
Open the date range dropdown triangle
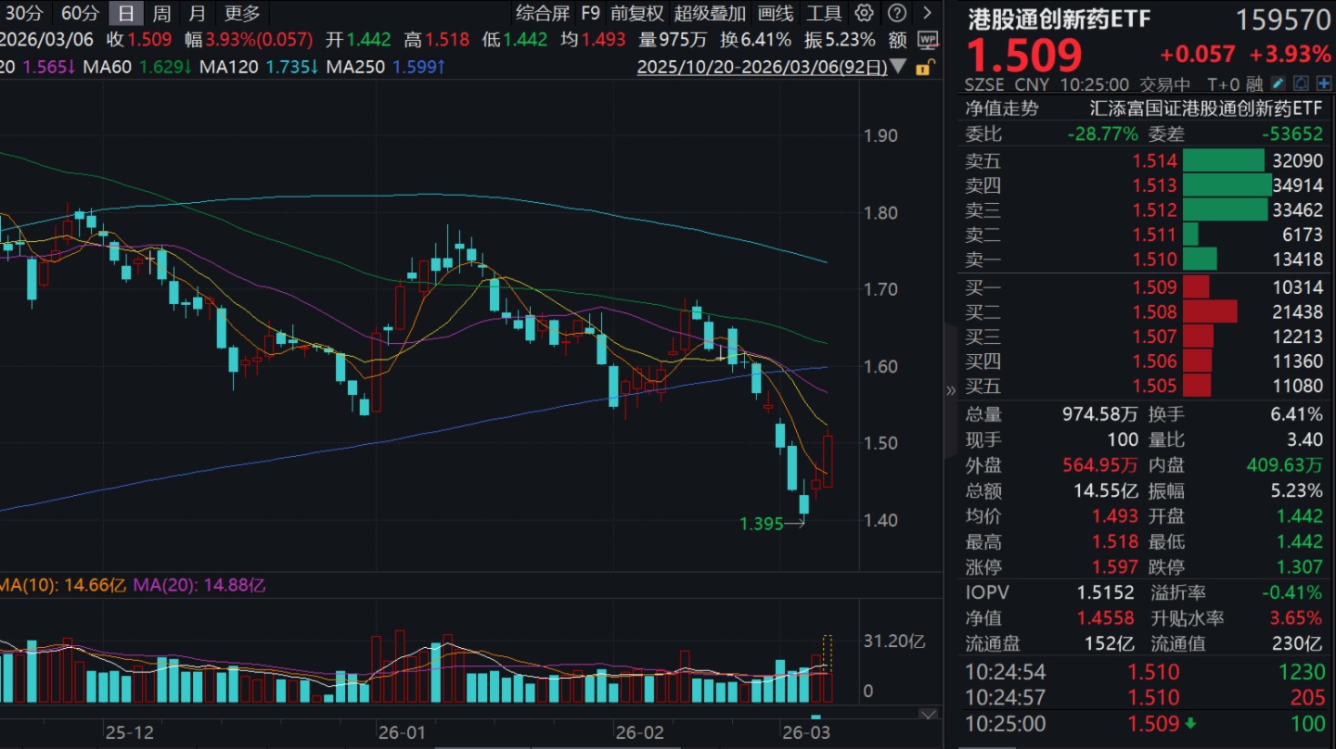pyautogui.click(x=896, y=67)
